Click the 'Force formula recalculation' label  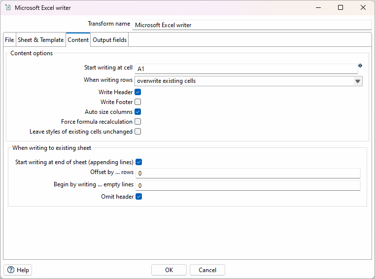click(97, 122)
